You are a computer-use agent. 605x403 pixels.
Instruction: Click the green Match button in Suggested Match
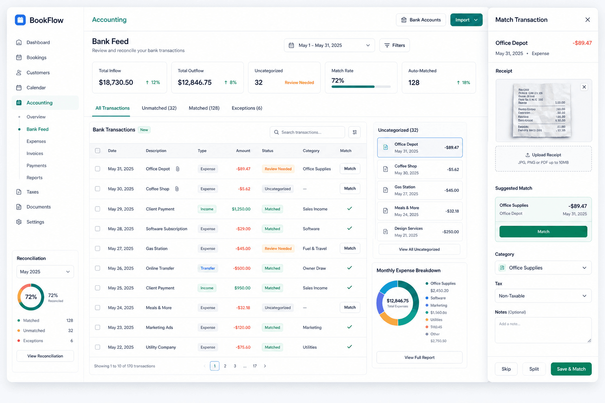tap(544, 232)
